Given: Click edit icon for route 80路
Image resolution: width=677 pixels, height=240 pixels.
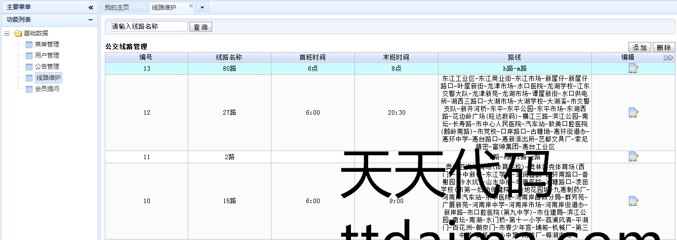Looking at the screenshot, I should tap(633, 69).
